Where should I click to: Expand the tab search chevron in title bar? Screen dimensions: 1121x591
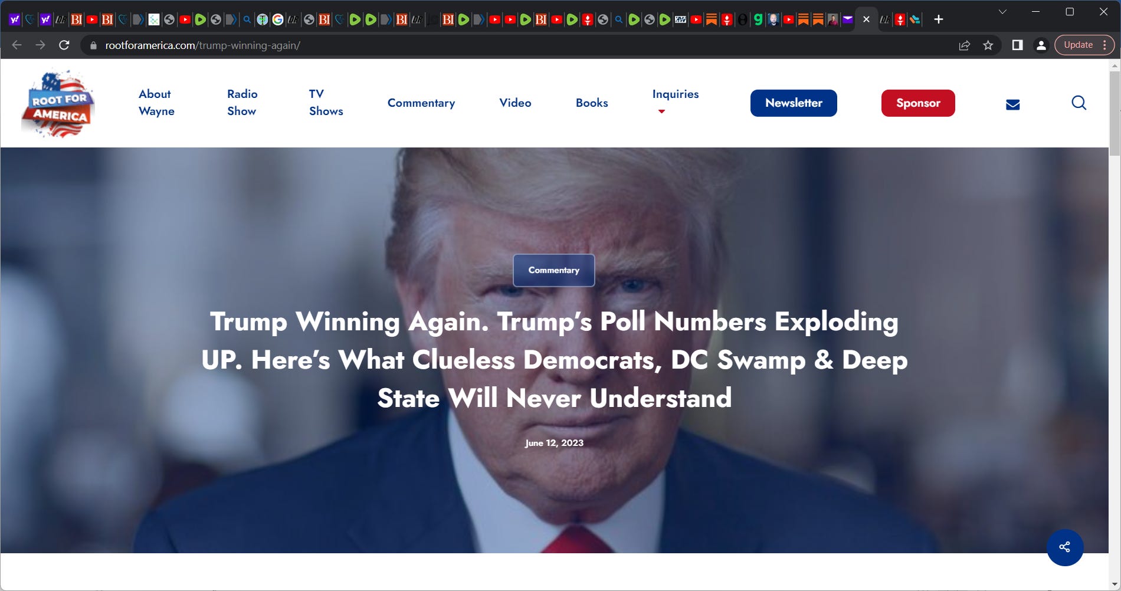pos(1002,12)
